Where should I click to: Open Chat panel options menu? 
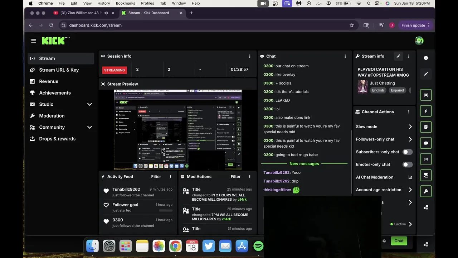pyautogui.click(x=345, y=56)
